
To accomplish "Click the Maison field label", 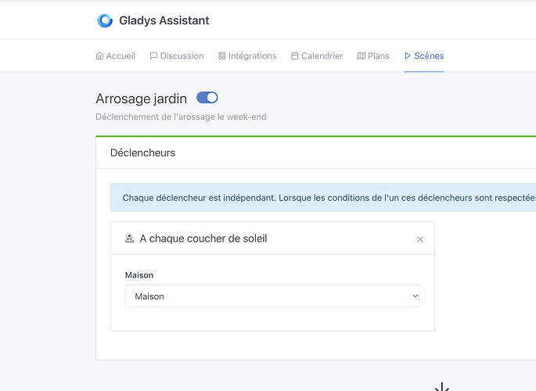I will [x=139, y=275].
